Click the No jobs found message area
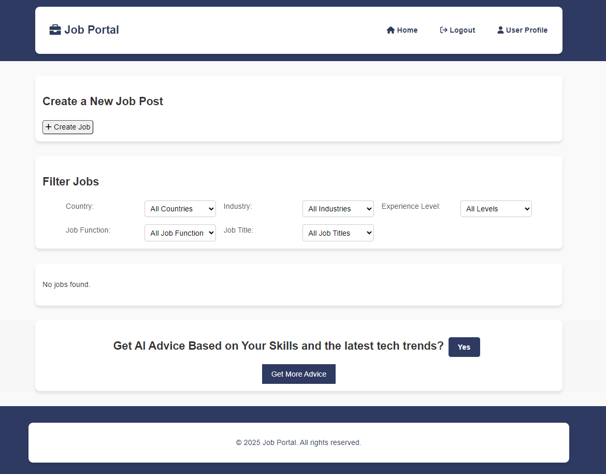 coord(66,284)
